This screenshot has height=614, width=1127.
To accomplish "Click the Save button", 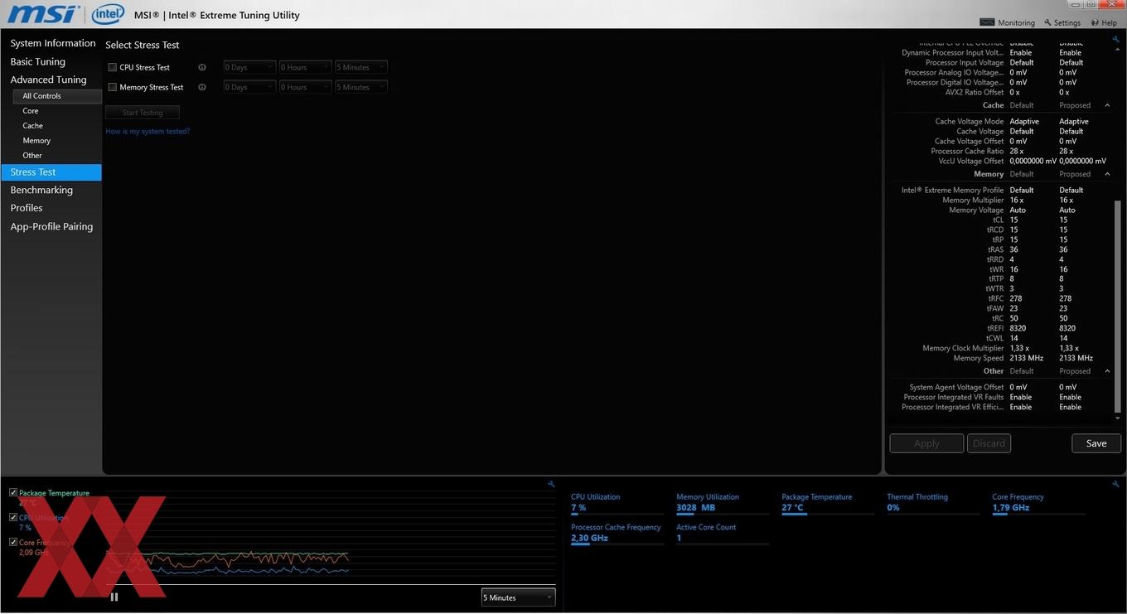I will (1096, 443).
